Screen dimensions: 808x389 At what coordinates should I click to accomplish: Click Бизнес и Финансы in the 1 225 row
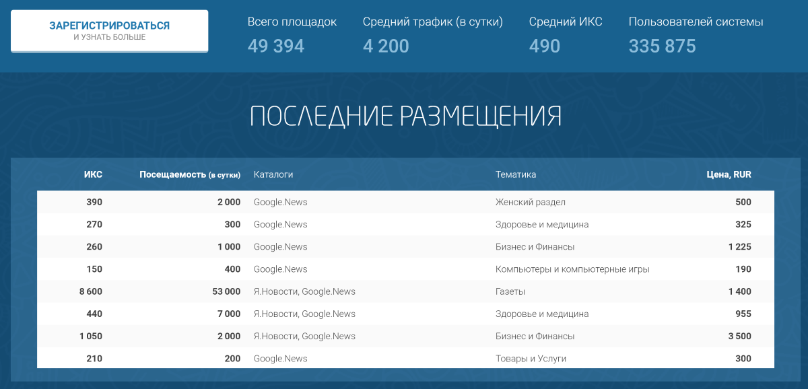click(x=535, y=246)
